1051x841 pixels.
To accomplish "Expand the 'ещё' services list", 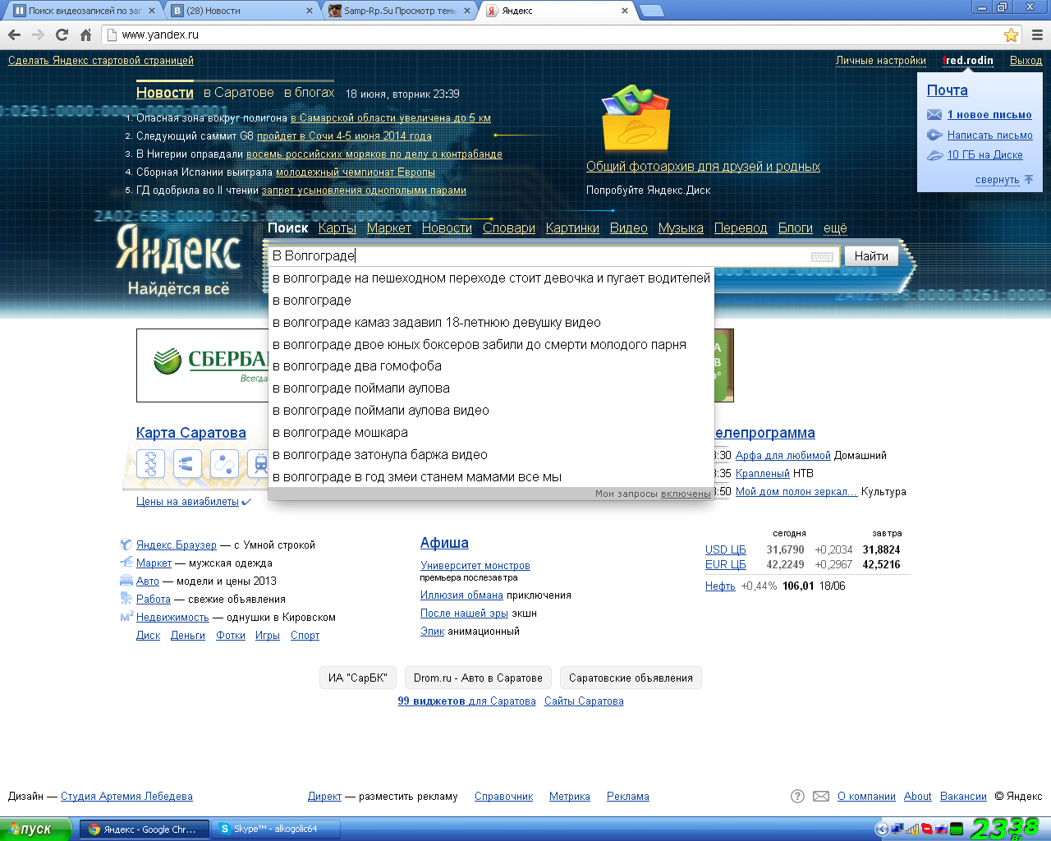I will pyautogui.click(x=835, y=228).
